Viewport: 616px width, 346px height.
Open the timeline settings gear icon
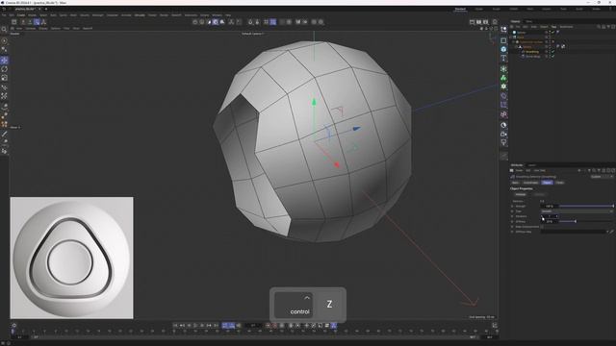point(14,325)
